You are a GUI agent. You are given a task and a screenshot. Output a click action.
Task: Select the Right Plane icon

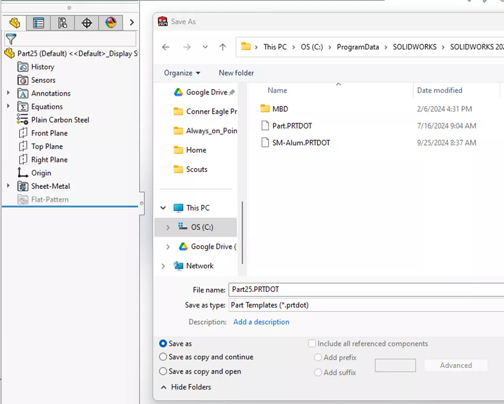tap(23, 160)
